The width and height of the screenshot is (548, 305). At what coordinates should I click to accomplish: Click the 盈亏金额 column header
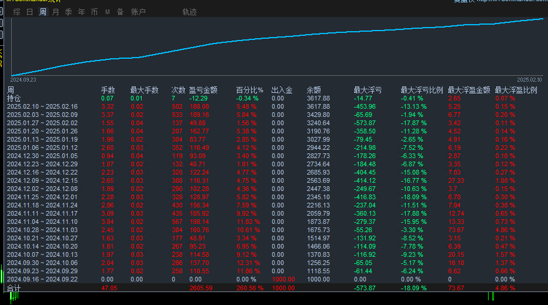pyautogui.click(x=203, y=90)
